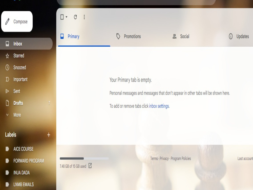Refresh the inbox with the reload icon

pyautogui.click(x=75, y=17)
